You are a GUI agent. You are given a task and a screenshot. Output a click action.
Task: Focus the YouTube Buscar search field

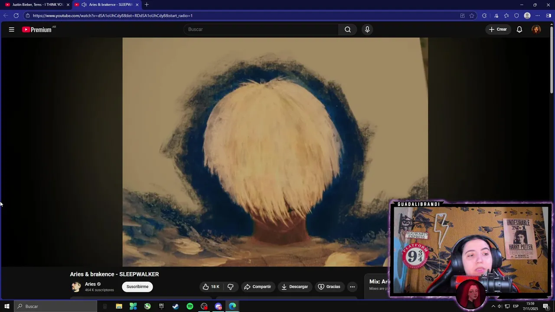click(261, 29)
